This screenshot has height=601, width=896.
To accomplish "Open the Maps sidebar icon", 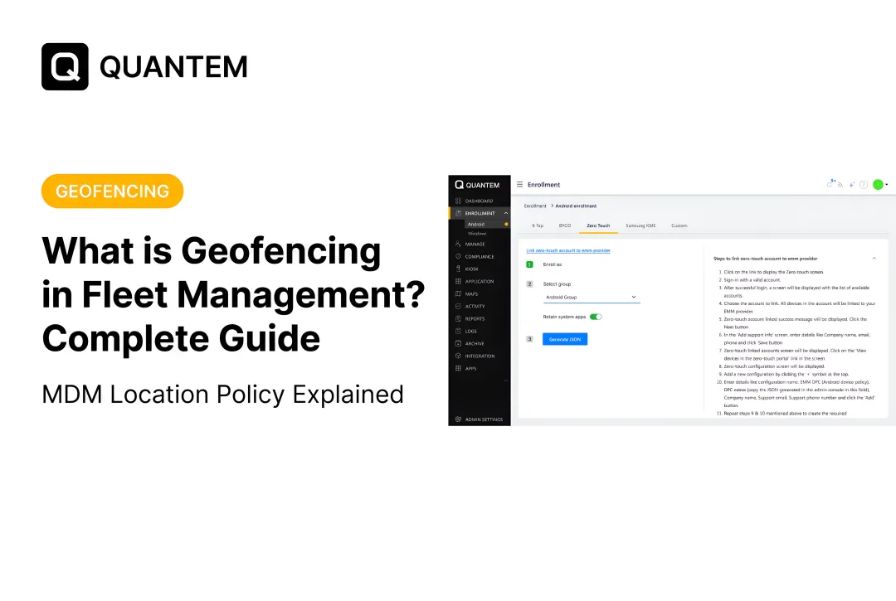I will pyautogui.click(x=458, y=294).
